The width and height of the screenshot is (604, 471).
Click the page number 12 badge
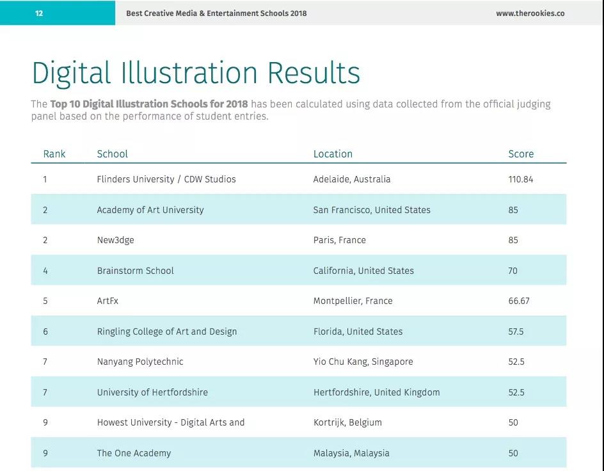point(39,13)
